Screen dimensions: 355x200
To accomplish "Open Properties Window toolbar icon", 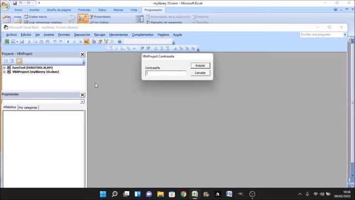I will 100,42.
